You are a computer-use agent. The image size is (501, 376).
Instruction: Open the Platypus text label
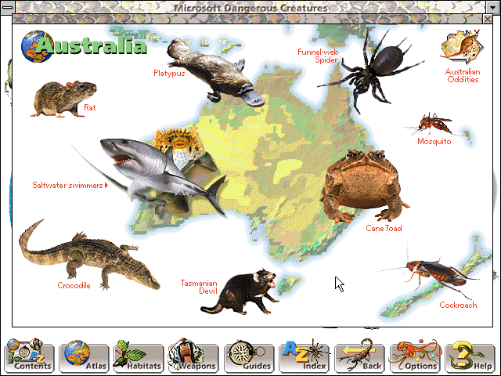click(x=169, y=73)
